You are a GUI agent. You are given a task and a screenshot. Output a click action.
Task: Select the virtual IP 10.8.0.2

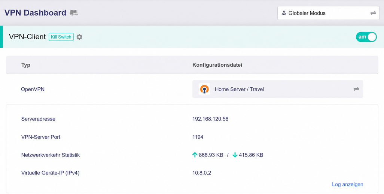pyautogui.click(x=202, y=173)
